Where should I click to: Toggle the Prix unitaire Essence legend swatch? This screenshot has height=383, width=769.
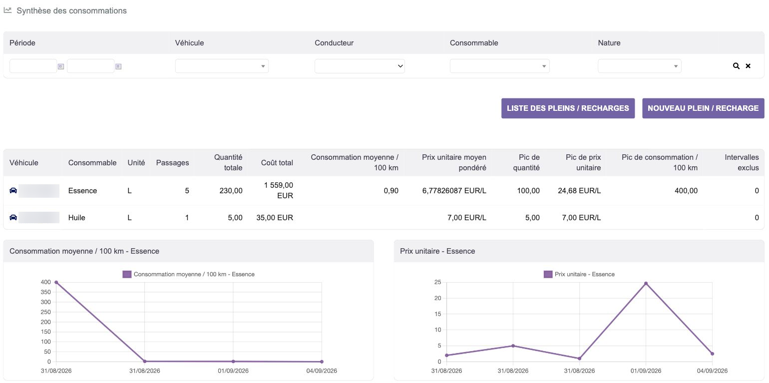click(x=548, y=274)
